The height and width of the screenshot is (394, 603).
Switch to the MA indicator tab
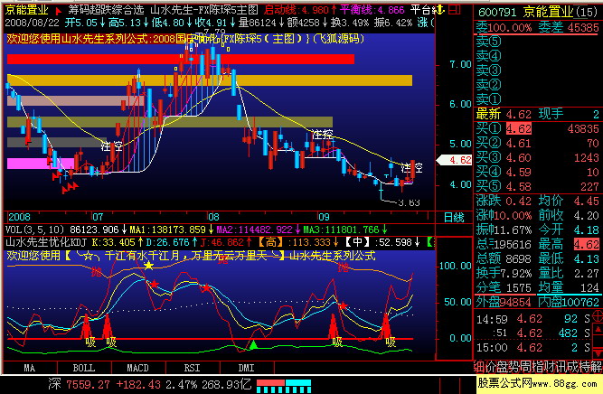click(29, 368)
